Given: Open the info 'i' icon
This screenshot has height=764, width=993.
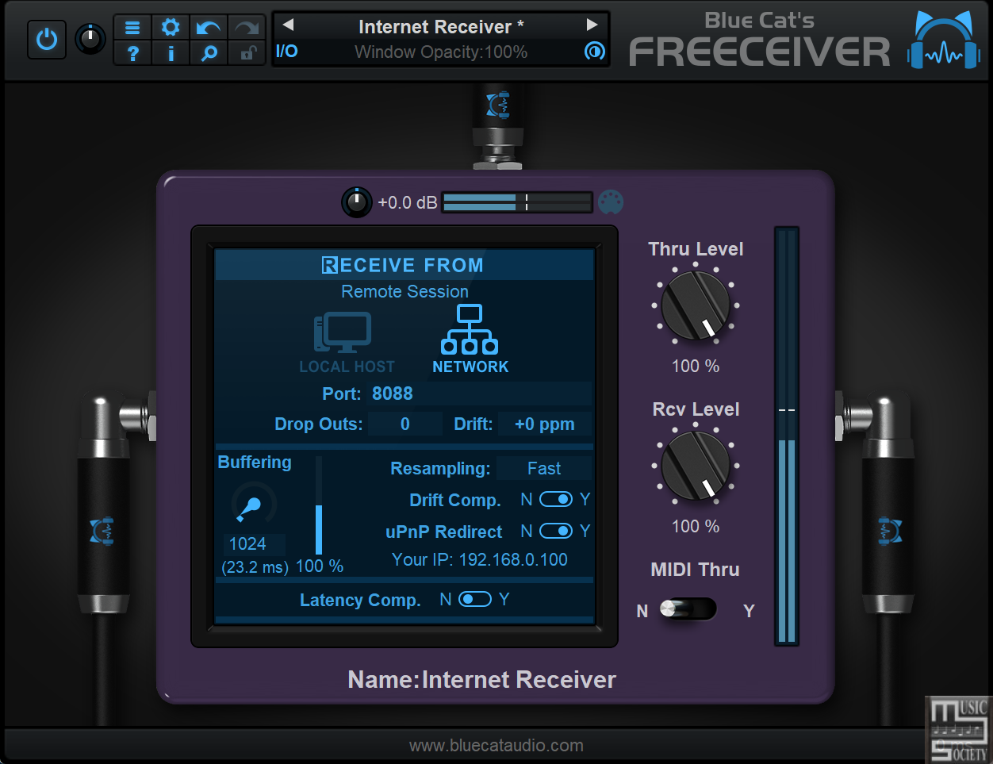Looking at the screenshot, I should point(171,53).
